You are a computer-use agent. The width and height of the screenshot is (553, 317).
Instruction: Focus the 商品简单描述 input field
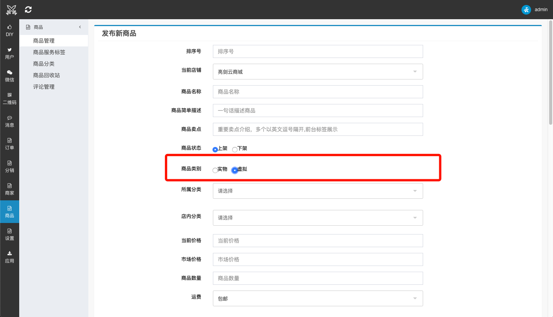[318, 111]
